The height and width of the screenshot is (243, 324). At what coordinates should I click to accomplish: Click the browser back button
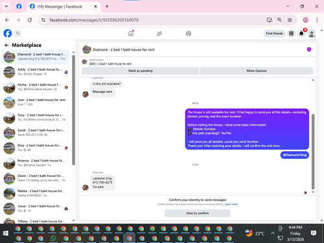click(x=7, y=20)
